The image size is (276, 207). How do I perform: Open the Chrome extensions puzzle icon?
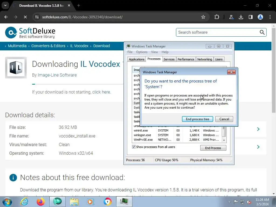217,17
